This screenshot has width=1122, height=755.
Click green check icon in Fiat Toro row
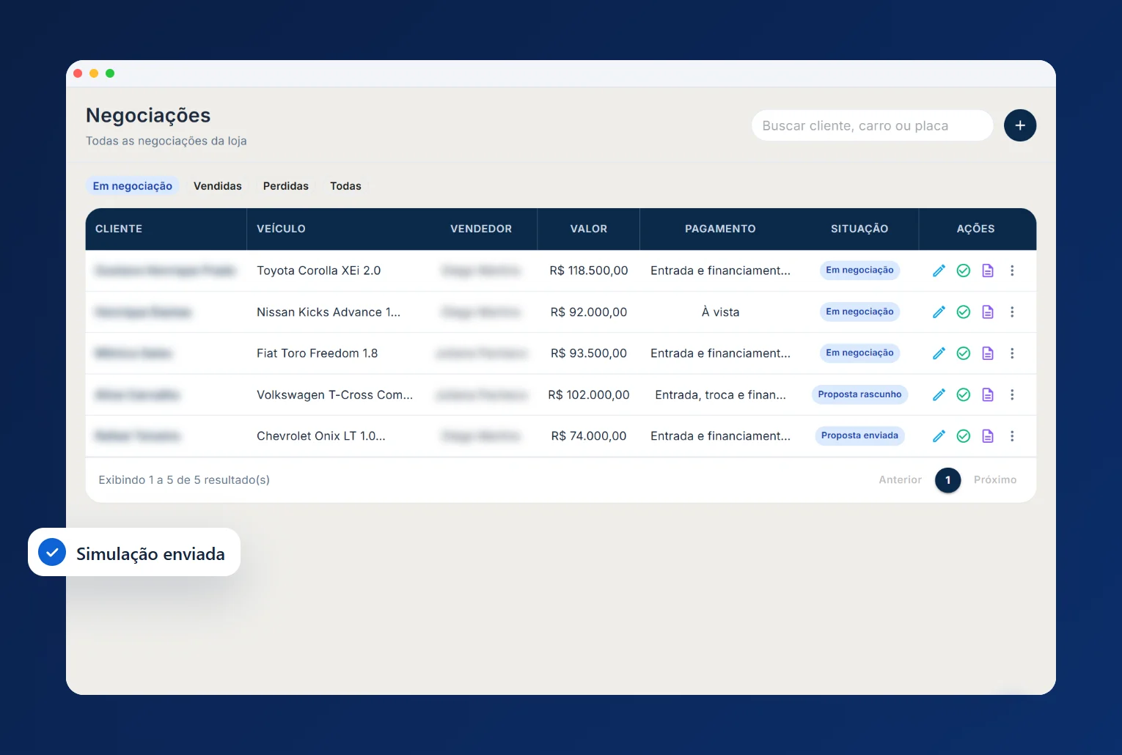964,353
